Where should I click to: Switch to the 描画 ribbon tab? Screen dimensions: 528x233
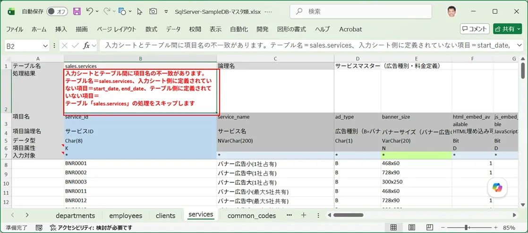(82, 29)
